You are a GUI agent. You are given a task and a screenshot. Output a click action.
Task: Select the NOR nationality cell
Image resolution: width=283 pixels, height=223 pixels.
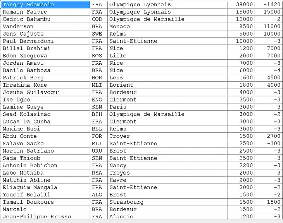99,78
